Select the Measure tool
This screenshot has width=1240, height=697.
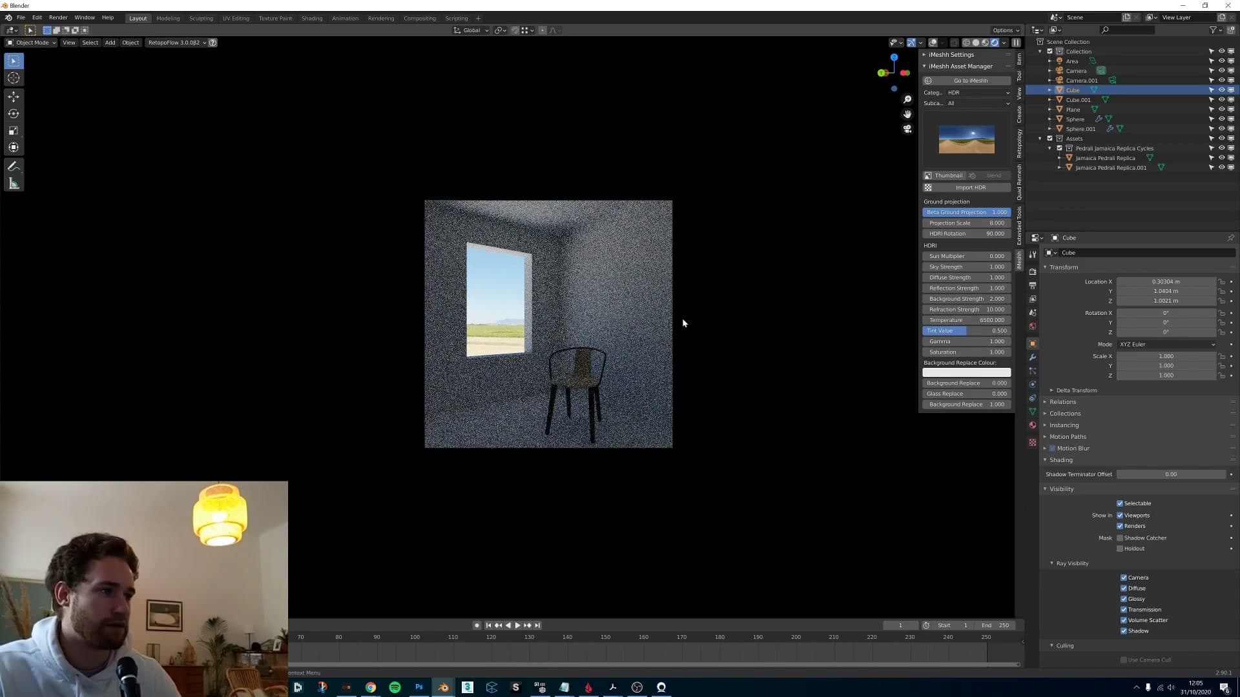click(x=14, y=184)
